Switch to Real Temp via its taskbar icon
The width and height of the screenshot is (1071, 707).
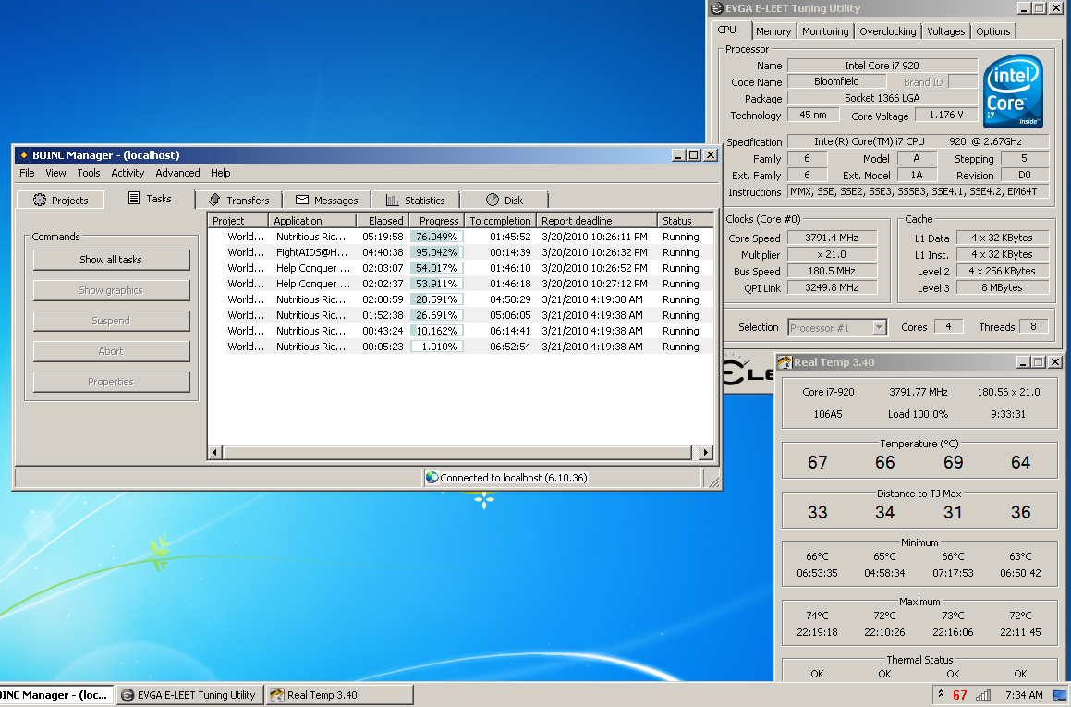point(276,695)
